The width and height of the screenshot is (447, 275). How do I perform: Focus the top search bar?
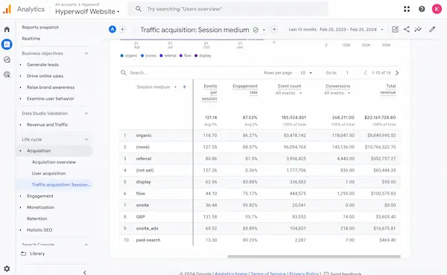click(x=228, y=9)
